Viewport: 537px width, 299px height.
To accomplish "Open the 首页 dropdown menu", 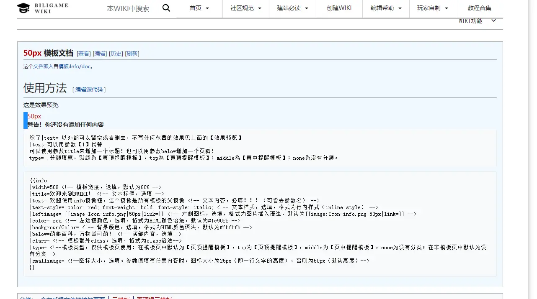I will coord(199,8).
